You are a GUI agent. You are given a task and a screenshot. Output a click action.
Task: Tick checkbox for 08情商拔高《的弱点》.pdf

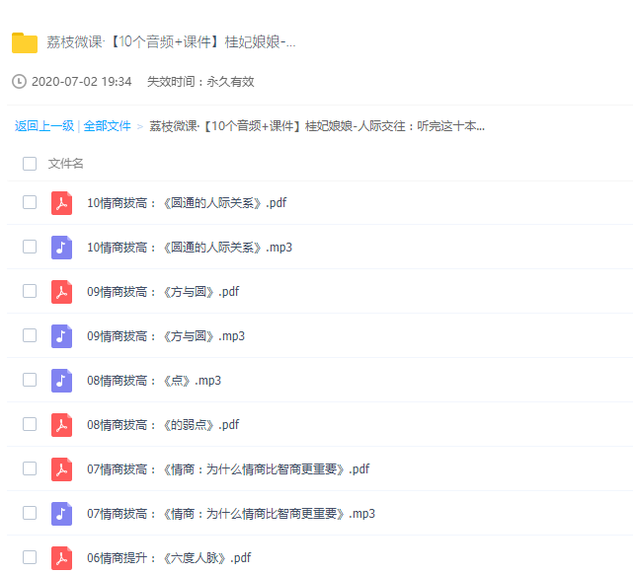tap(30, 424)
